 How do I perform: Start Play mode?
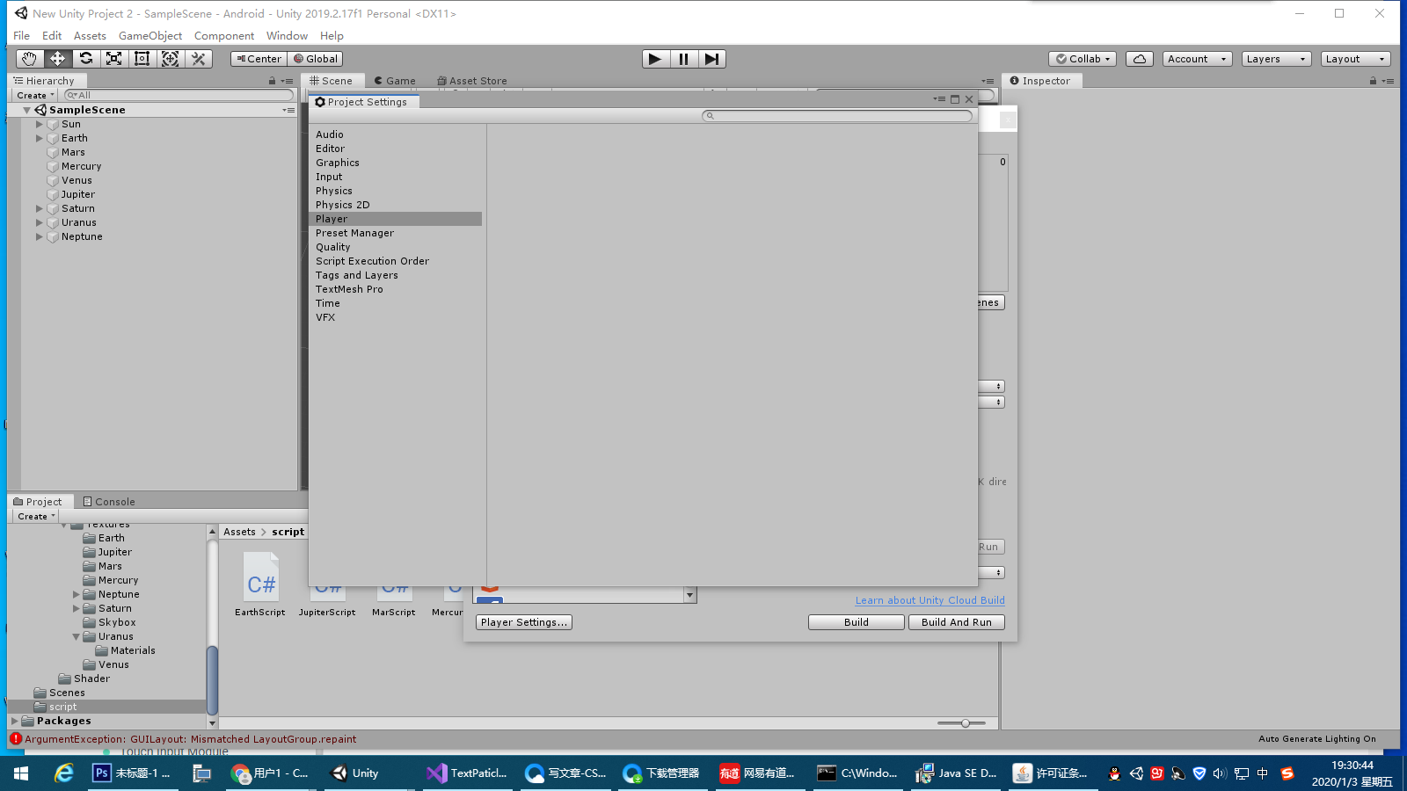tap(655, 59)
